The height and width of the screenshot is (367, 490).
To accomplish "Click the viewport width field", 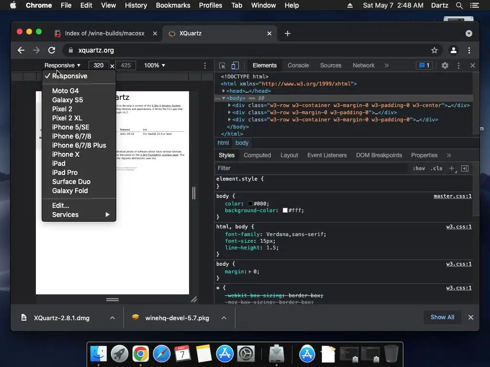I will [x=99, y=65].
